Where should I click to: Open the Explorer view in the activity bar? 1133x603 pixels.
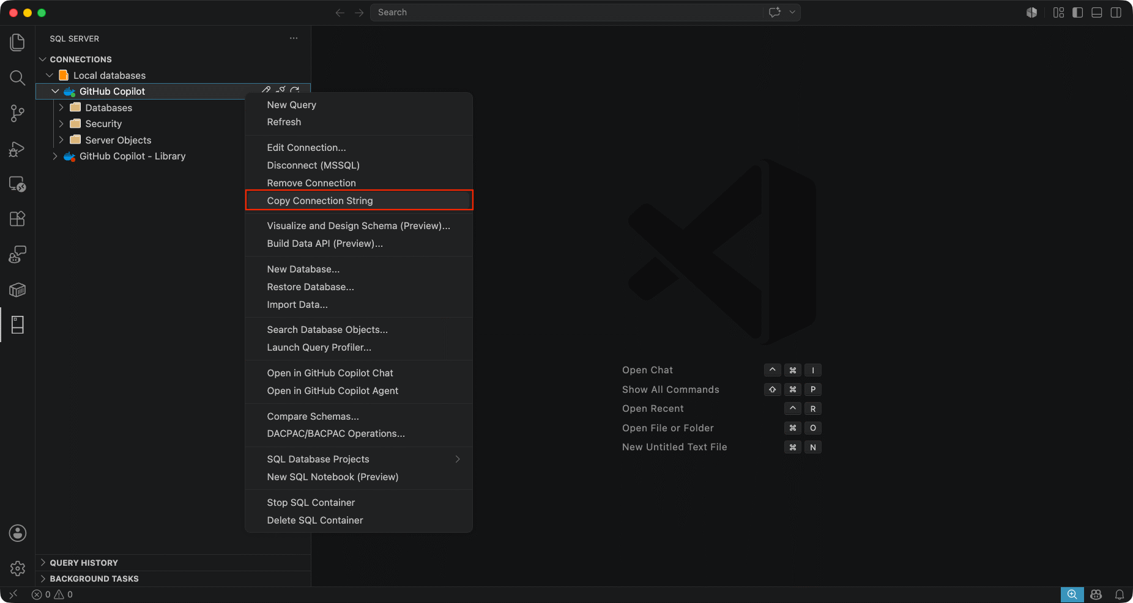click(18, 42)
